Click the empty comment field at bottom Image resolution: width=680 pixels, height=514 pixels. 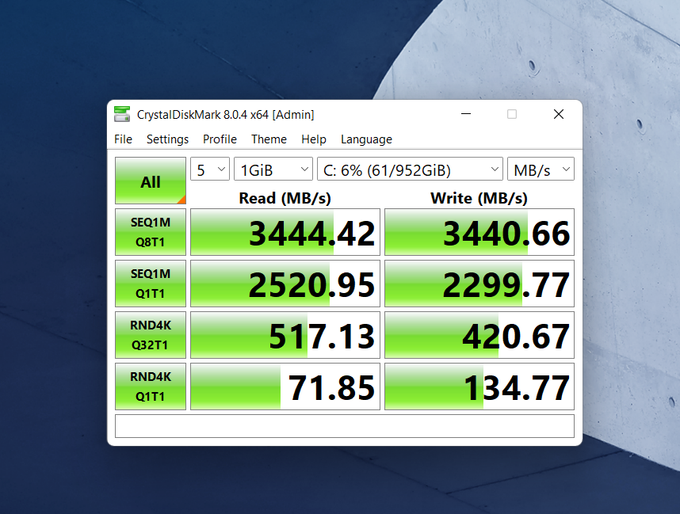click(345, 426)
